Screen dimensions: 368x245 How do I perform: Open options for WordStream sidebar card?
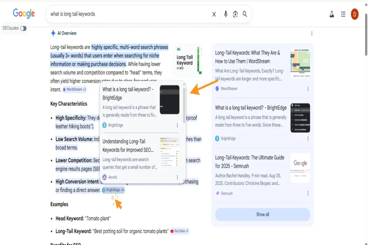click(308, 89)
